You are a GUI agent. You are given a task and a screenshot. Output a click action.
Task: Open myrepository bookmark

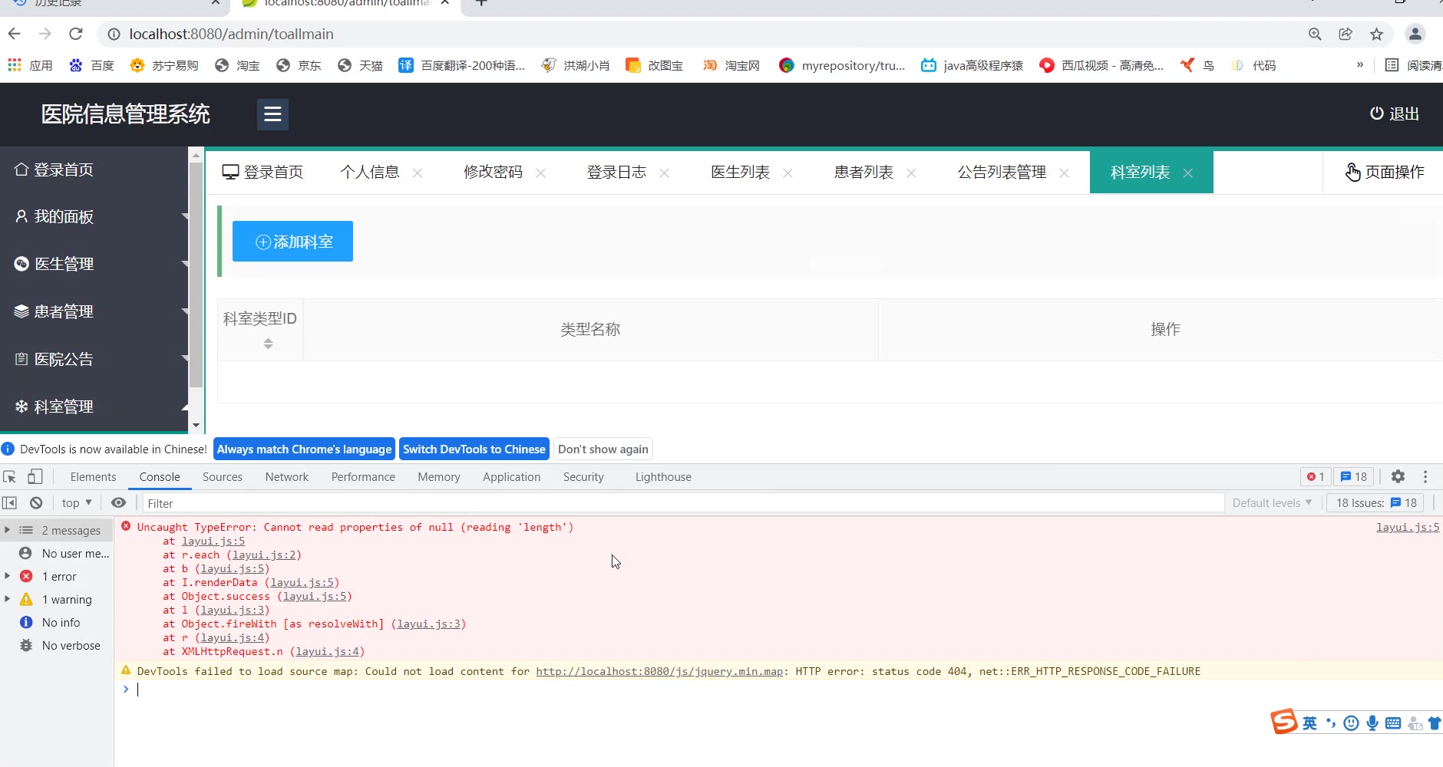(842, 65)
